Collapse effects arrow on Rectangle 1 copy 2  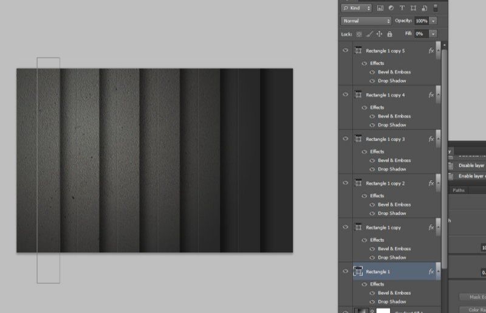click(x=438, y=183)
